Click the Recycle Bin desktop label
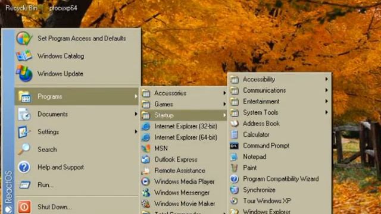 tap(21, 8)
